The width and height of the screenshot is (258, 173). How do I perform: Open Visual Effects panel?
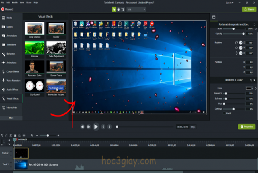(11, 98)
